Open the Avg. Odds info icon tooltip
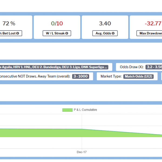Screen dimensions: 162x162 pyautogui.click(x=113, y=33)
